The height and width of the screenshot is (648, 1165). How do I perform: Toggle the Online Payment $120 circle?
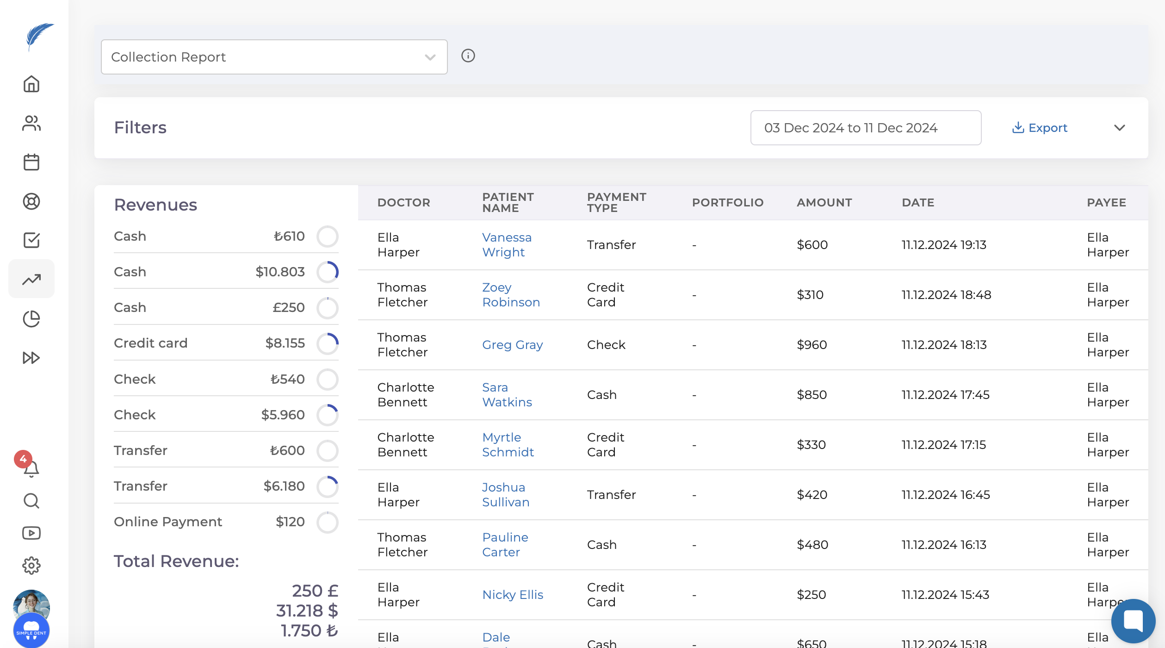point(327,522)
